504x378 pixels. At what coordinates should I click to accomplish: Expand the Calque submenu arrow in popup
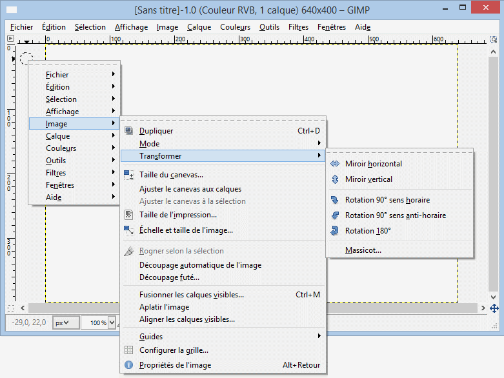(x=114, y=135)
